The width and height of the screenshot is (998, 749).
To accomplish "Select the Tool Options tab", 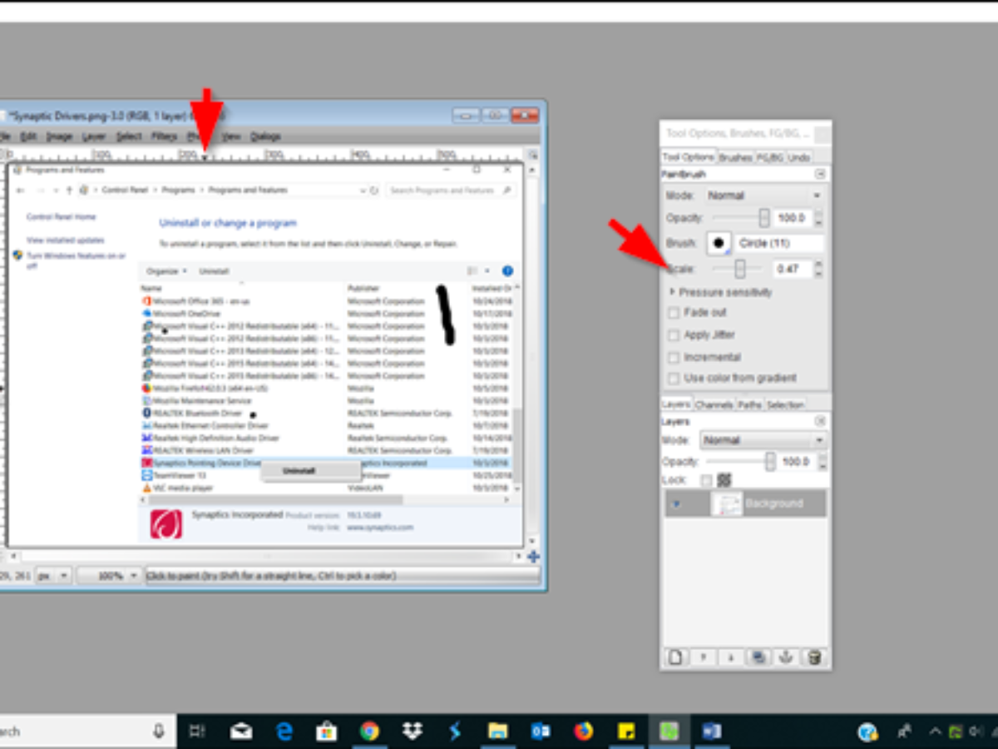I will tap(689, 157).
